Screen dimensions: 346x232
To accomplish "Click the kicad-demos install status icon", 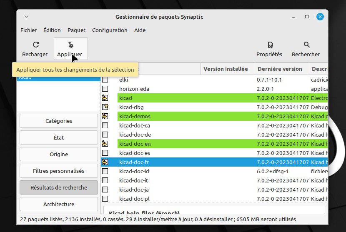I will tap(105, 116).
